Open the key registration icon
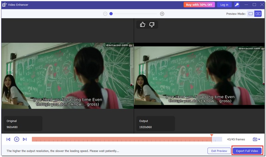 pyautogui.click(x=236, y=5)
